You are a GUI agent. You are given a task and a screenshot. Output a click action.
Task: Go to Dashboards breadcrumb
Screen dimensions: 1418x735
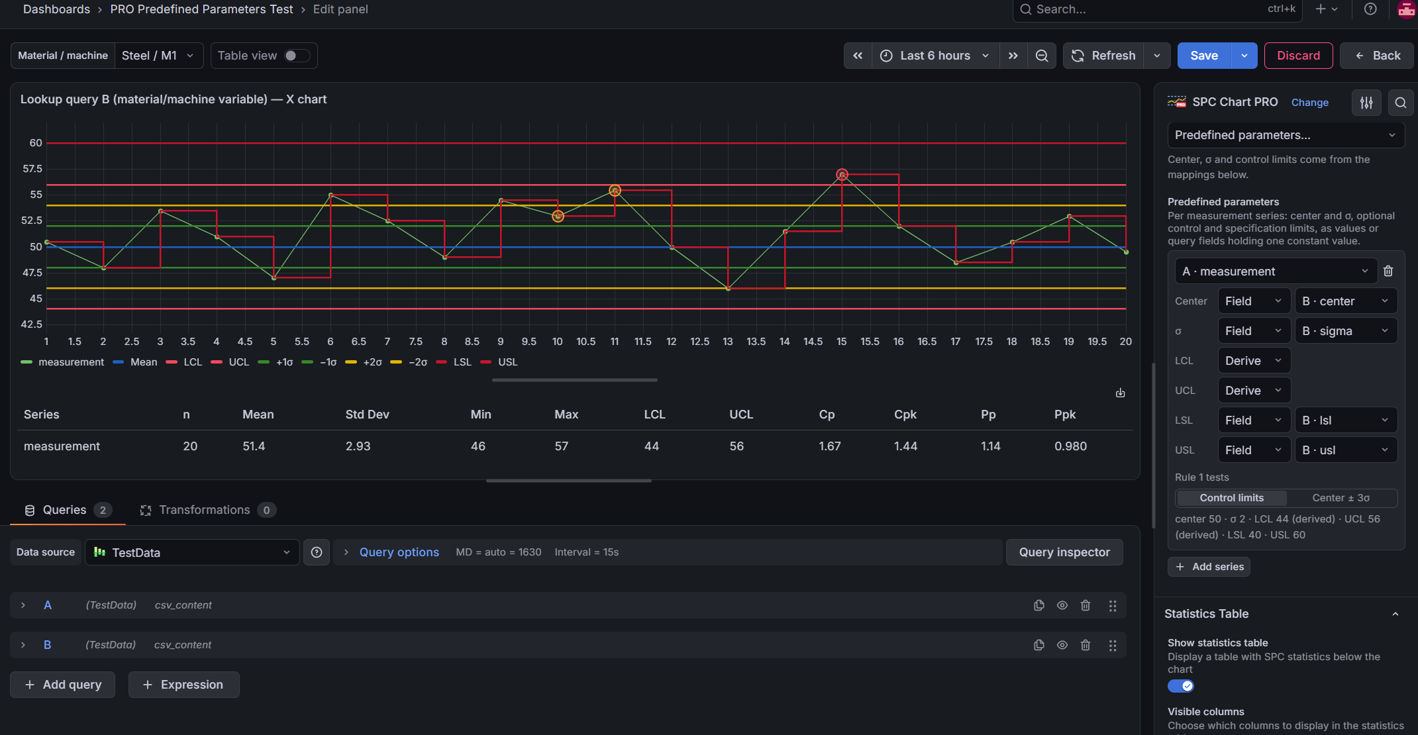[x=56, y=9]
